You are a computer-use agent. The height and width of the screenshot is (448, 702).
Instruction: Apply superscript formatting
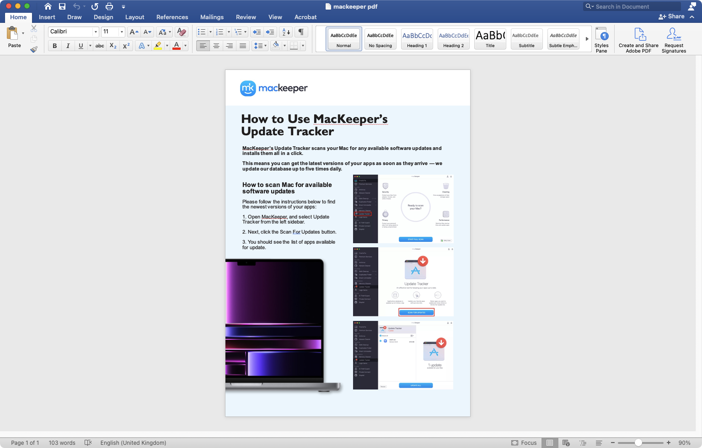point(126,46)
